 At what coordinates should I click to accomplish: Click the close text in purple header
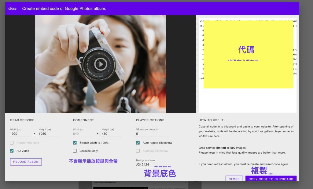(12, 9)
